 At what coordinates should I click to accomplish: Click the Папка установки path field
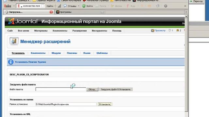tap(66, 104)
